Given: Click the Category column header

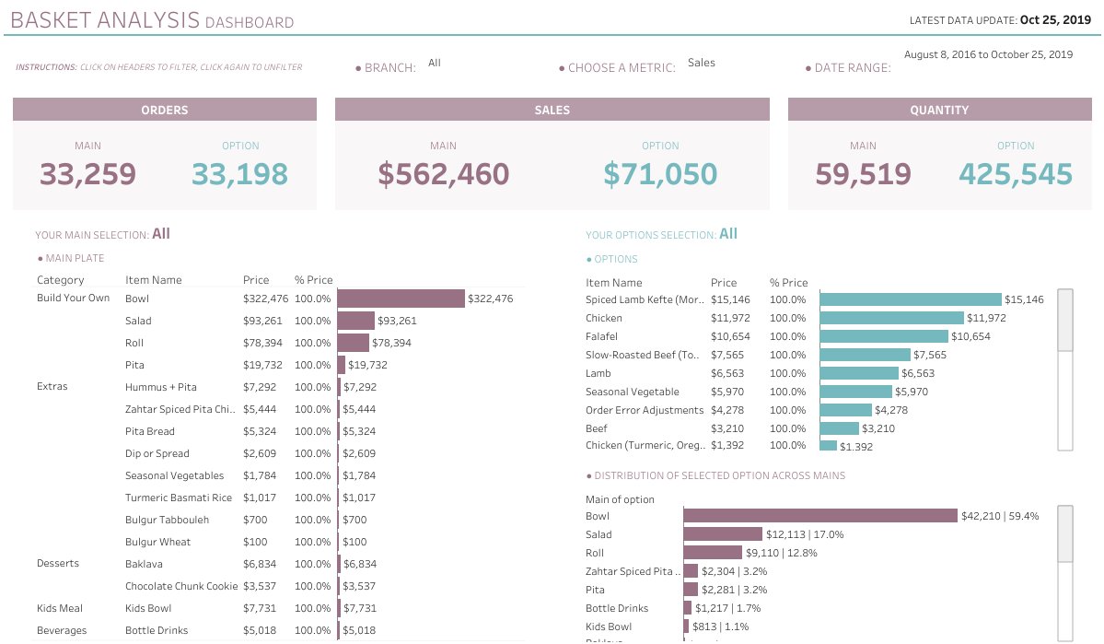Looking at the screenshot, I should coord(61,280).
